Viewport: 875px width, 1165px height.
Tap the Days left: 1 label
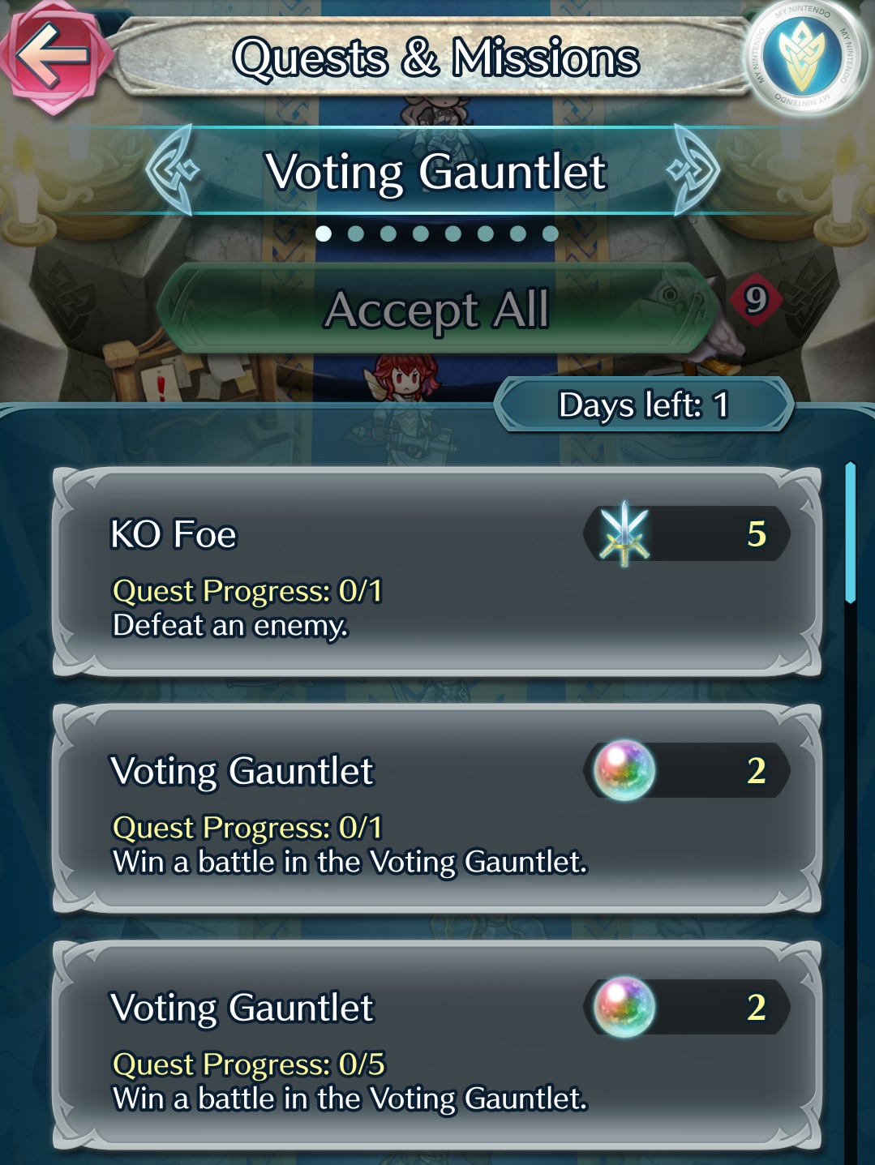643,405
